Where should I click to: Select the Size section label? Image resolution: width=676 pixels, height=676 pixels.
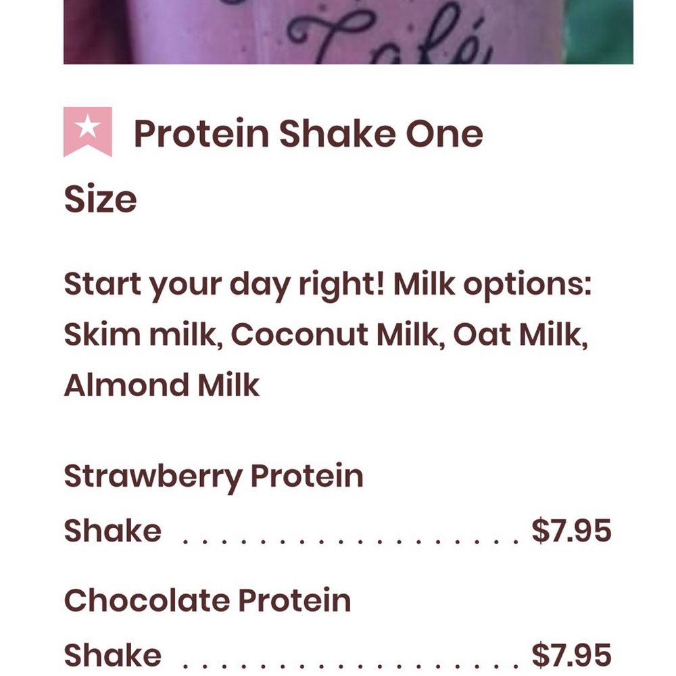tap(101, 199)
